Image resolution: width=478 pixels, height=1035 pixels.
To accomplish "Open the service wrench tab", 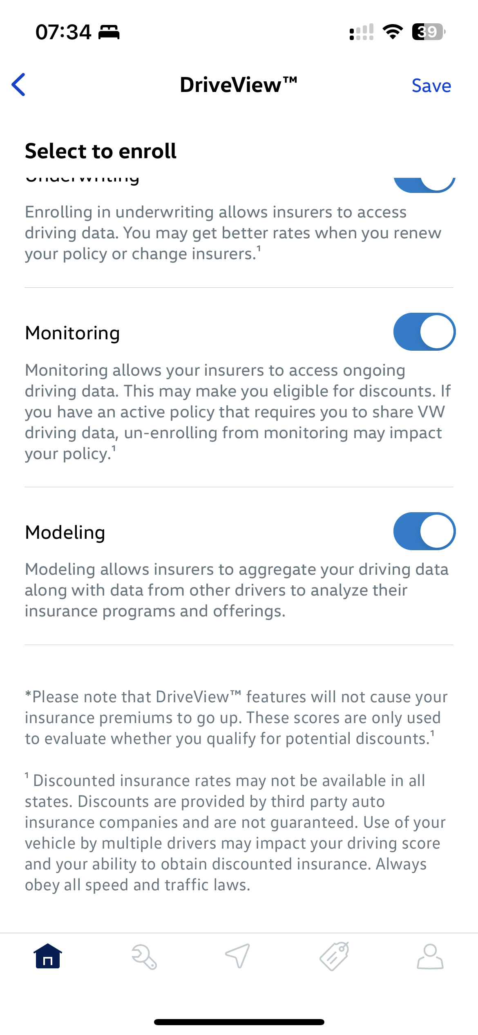I will 144,957.
